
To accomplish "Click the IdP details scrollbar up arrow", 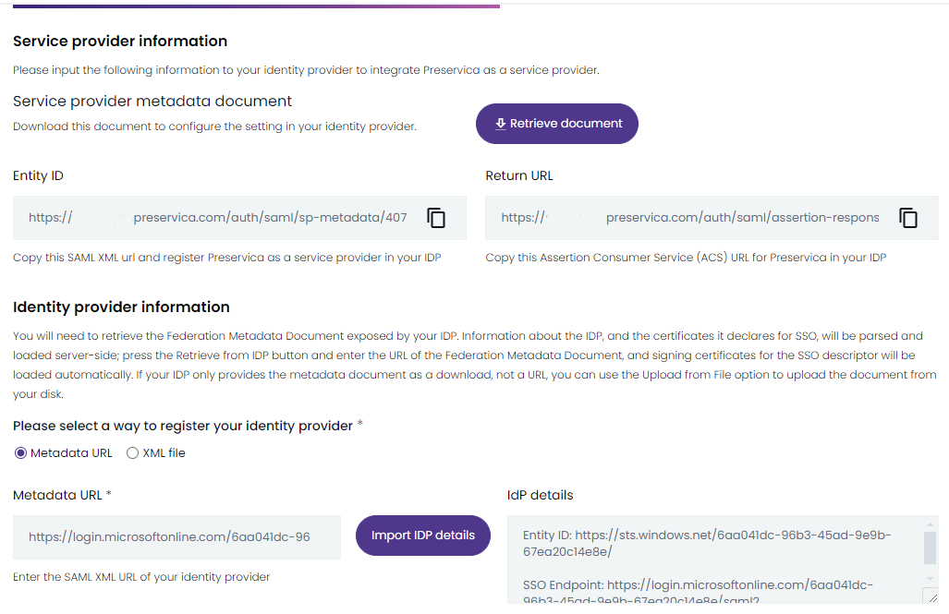I will (931, 524).
